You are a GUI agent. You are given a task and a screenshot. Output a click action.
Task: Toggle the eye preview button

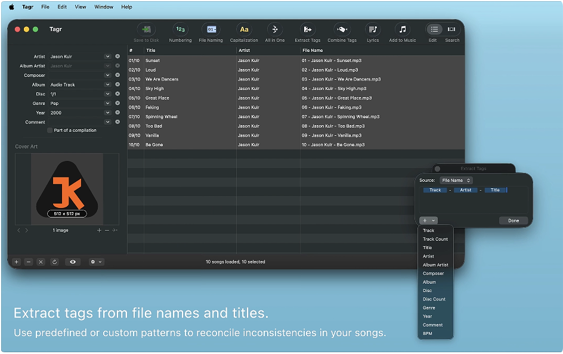(x=73, y=262)
